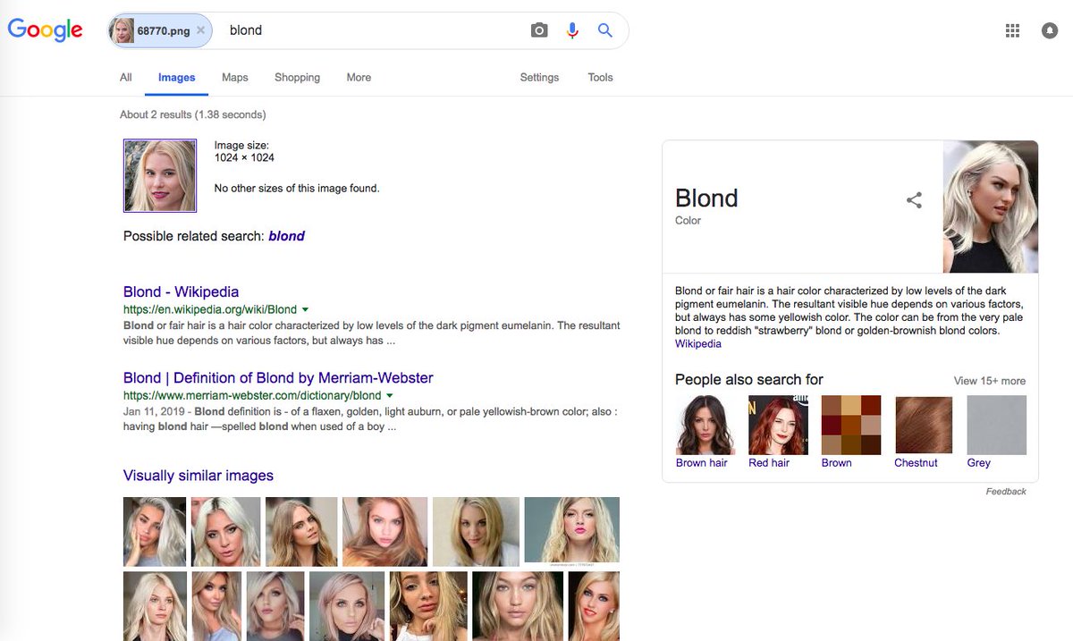Screen dimensions: 1073x641
Task: Switch to the All tab
Action: [126, 78]
